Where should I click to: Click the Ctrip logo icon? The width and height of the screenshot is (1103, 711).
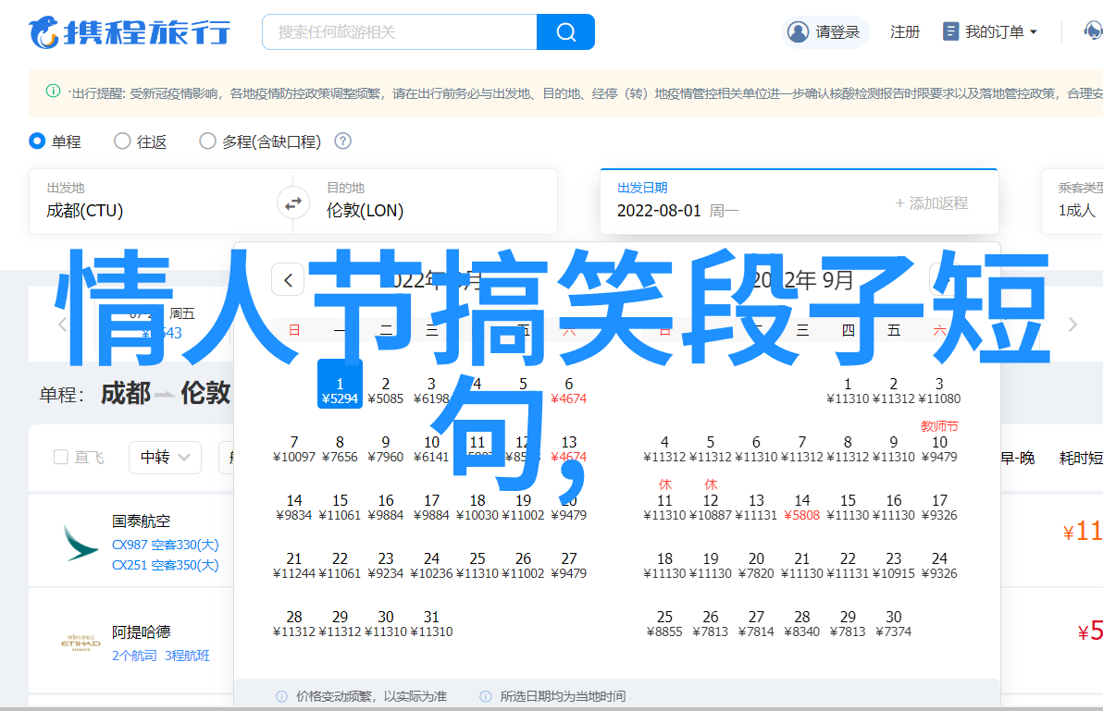click(x=44, y=32)
